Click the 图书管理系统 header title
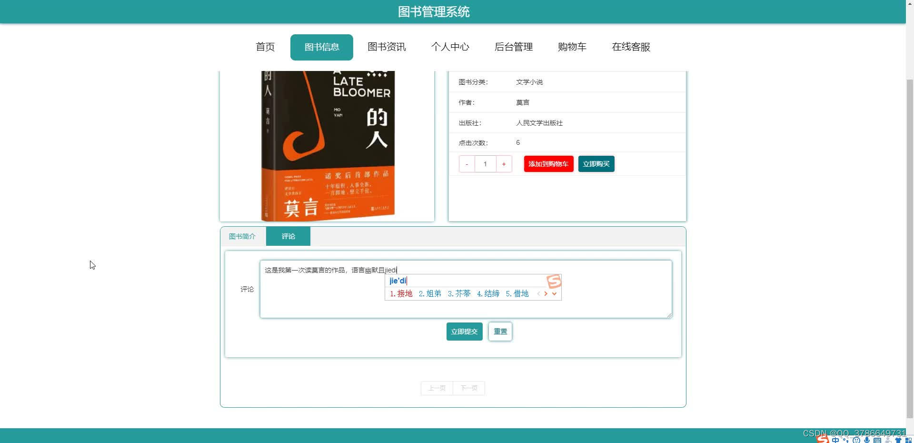 434,12
